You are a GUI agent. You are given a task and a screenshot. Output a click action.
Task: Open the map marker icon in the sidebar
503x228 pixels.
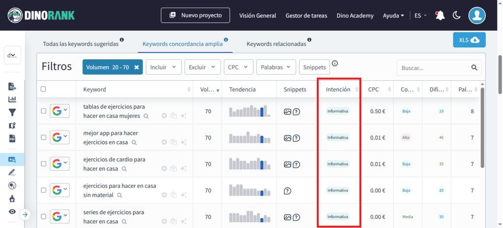(12, 125)
